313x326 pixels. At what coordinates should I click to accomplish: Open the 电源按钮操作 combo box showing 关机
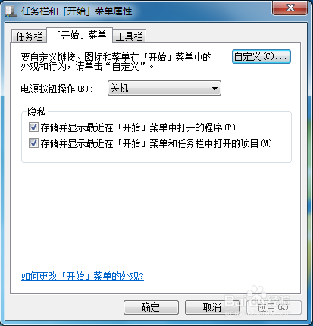(164, 88)
